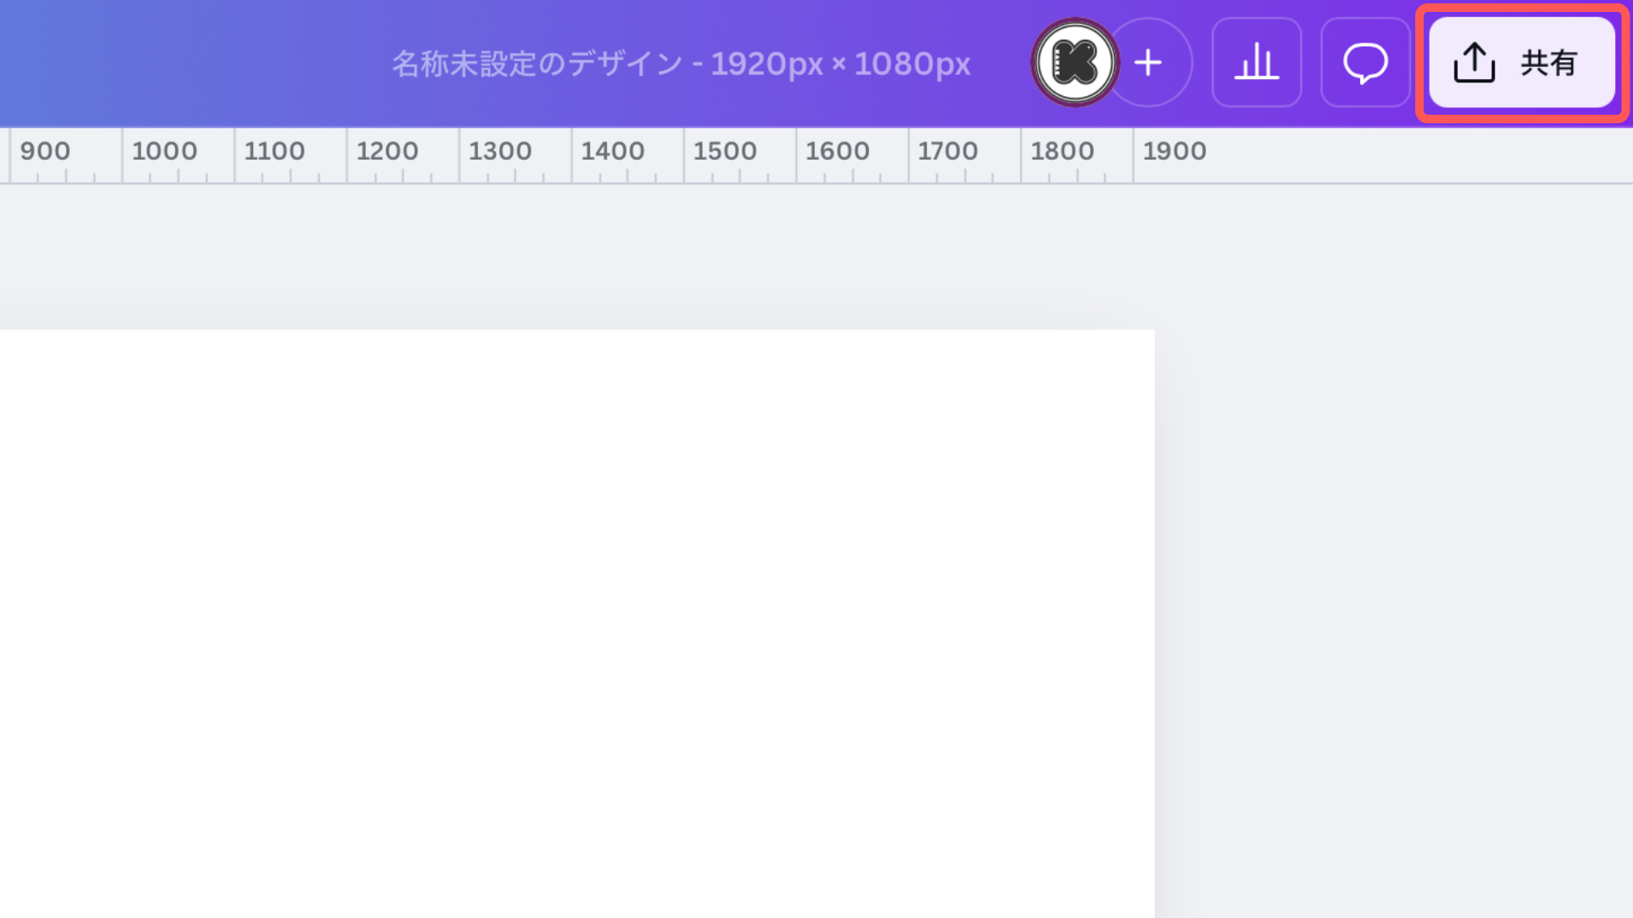Open the comments speech bubble icon
1633x918 pixels.
[1365, 63]
